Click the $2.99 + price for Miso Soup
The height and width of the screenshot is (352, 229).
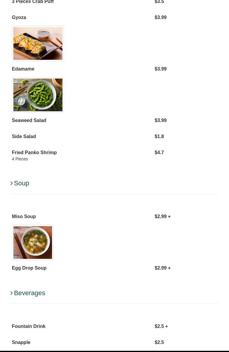(162, 217)
